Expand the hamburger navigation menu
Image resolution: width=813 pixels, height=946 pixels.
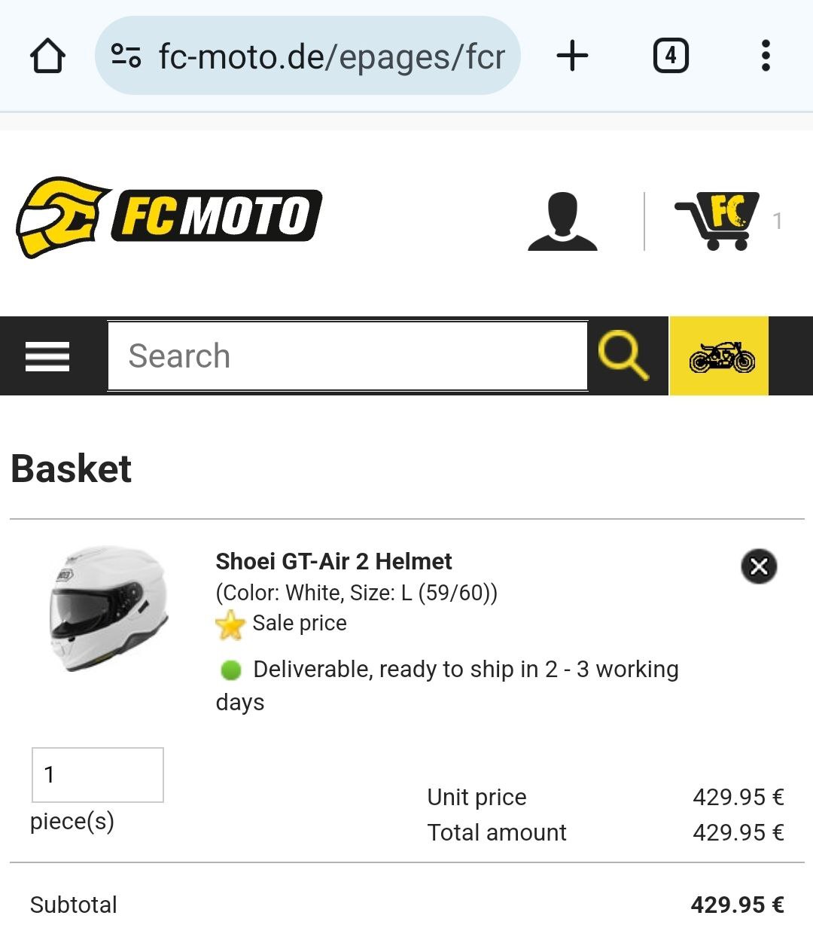coord(47,356)
